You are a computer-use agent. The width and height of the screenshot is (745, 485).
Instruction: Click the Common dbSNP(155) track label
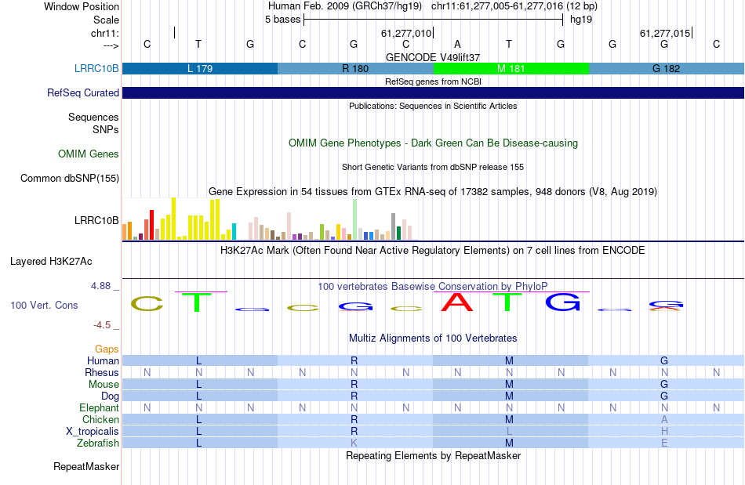70,178
